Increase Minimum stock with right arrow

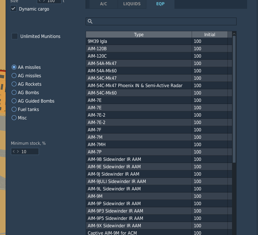point(18,151)
